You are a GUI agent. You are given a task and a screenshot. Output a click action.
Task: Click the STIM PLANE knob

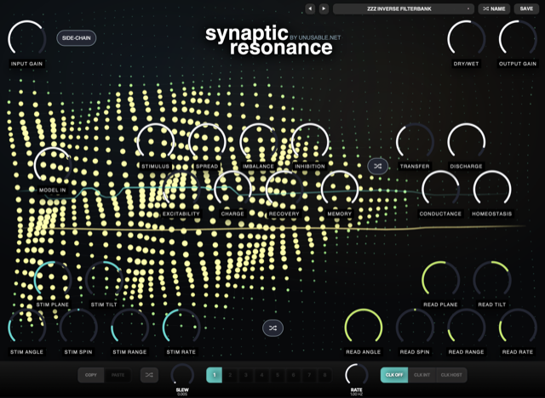click(x=53, y=280)
